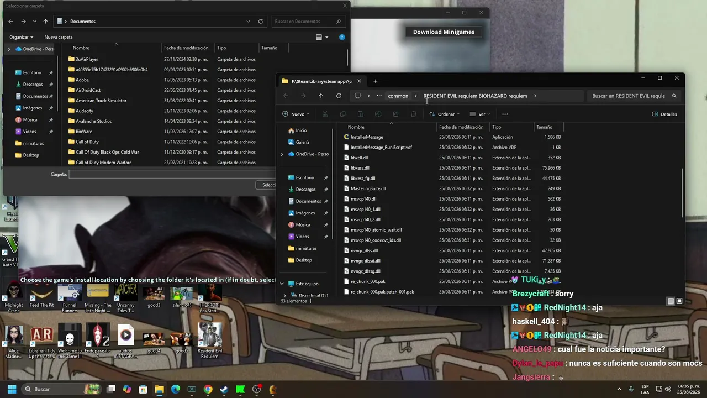707x398 pixels.
Task: Open the Steam icon in the taskbar
Action: 224,389
